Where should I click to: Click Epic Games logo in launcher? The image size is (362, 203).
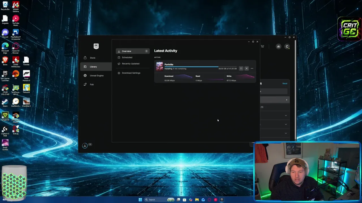[96, 46]
